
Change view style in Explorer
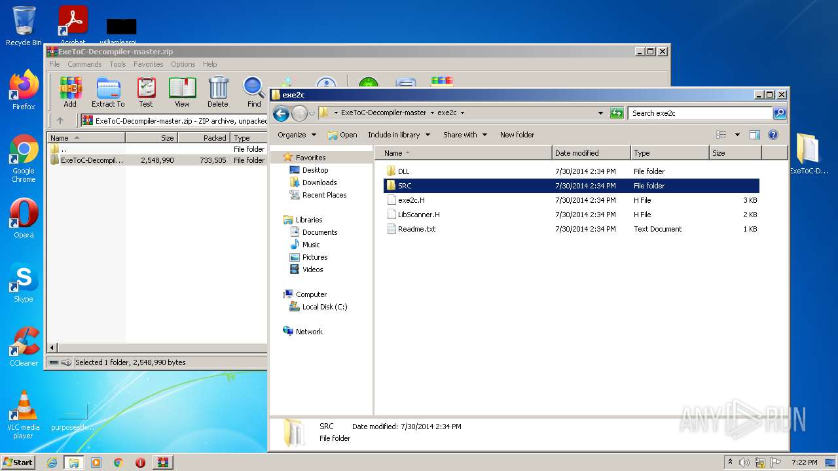coord(721,135)
